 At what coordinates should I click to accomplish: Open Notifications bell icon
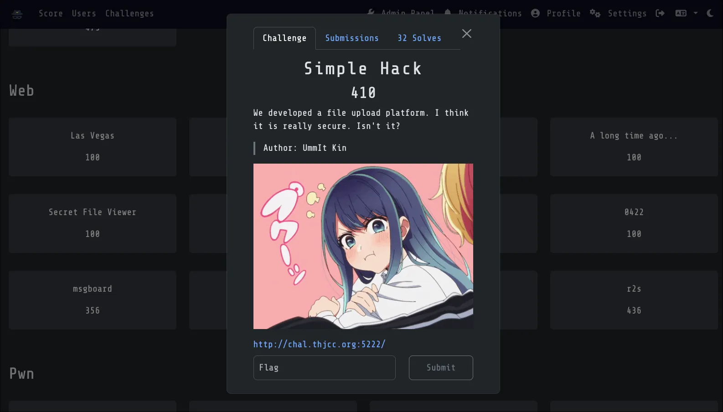click(x=448, y=13)
